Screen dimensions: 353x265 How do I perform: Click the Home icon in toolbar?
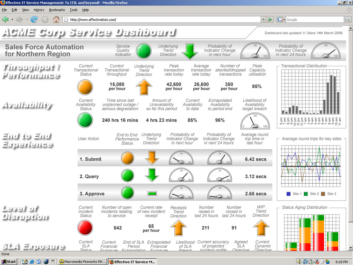click(56, 20)
